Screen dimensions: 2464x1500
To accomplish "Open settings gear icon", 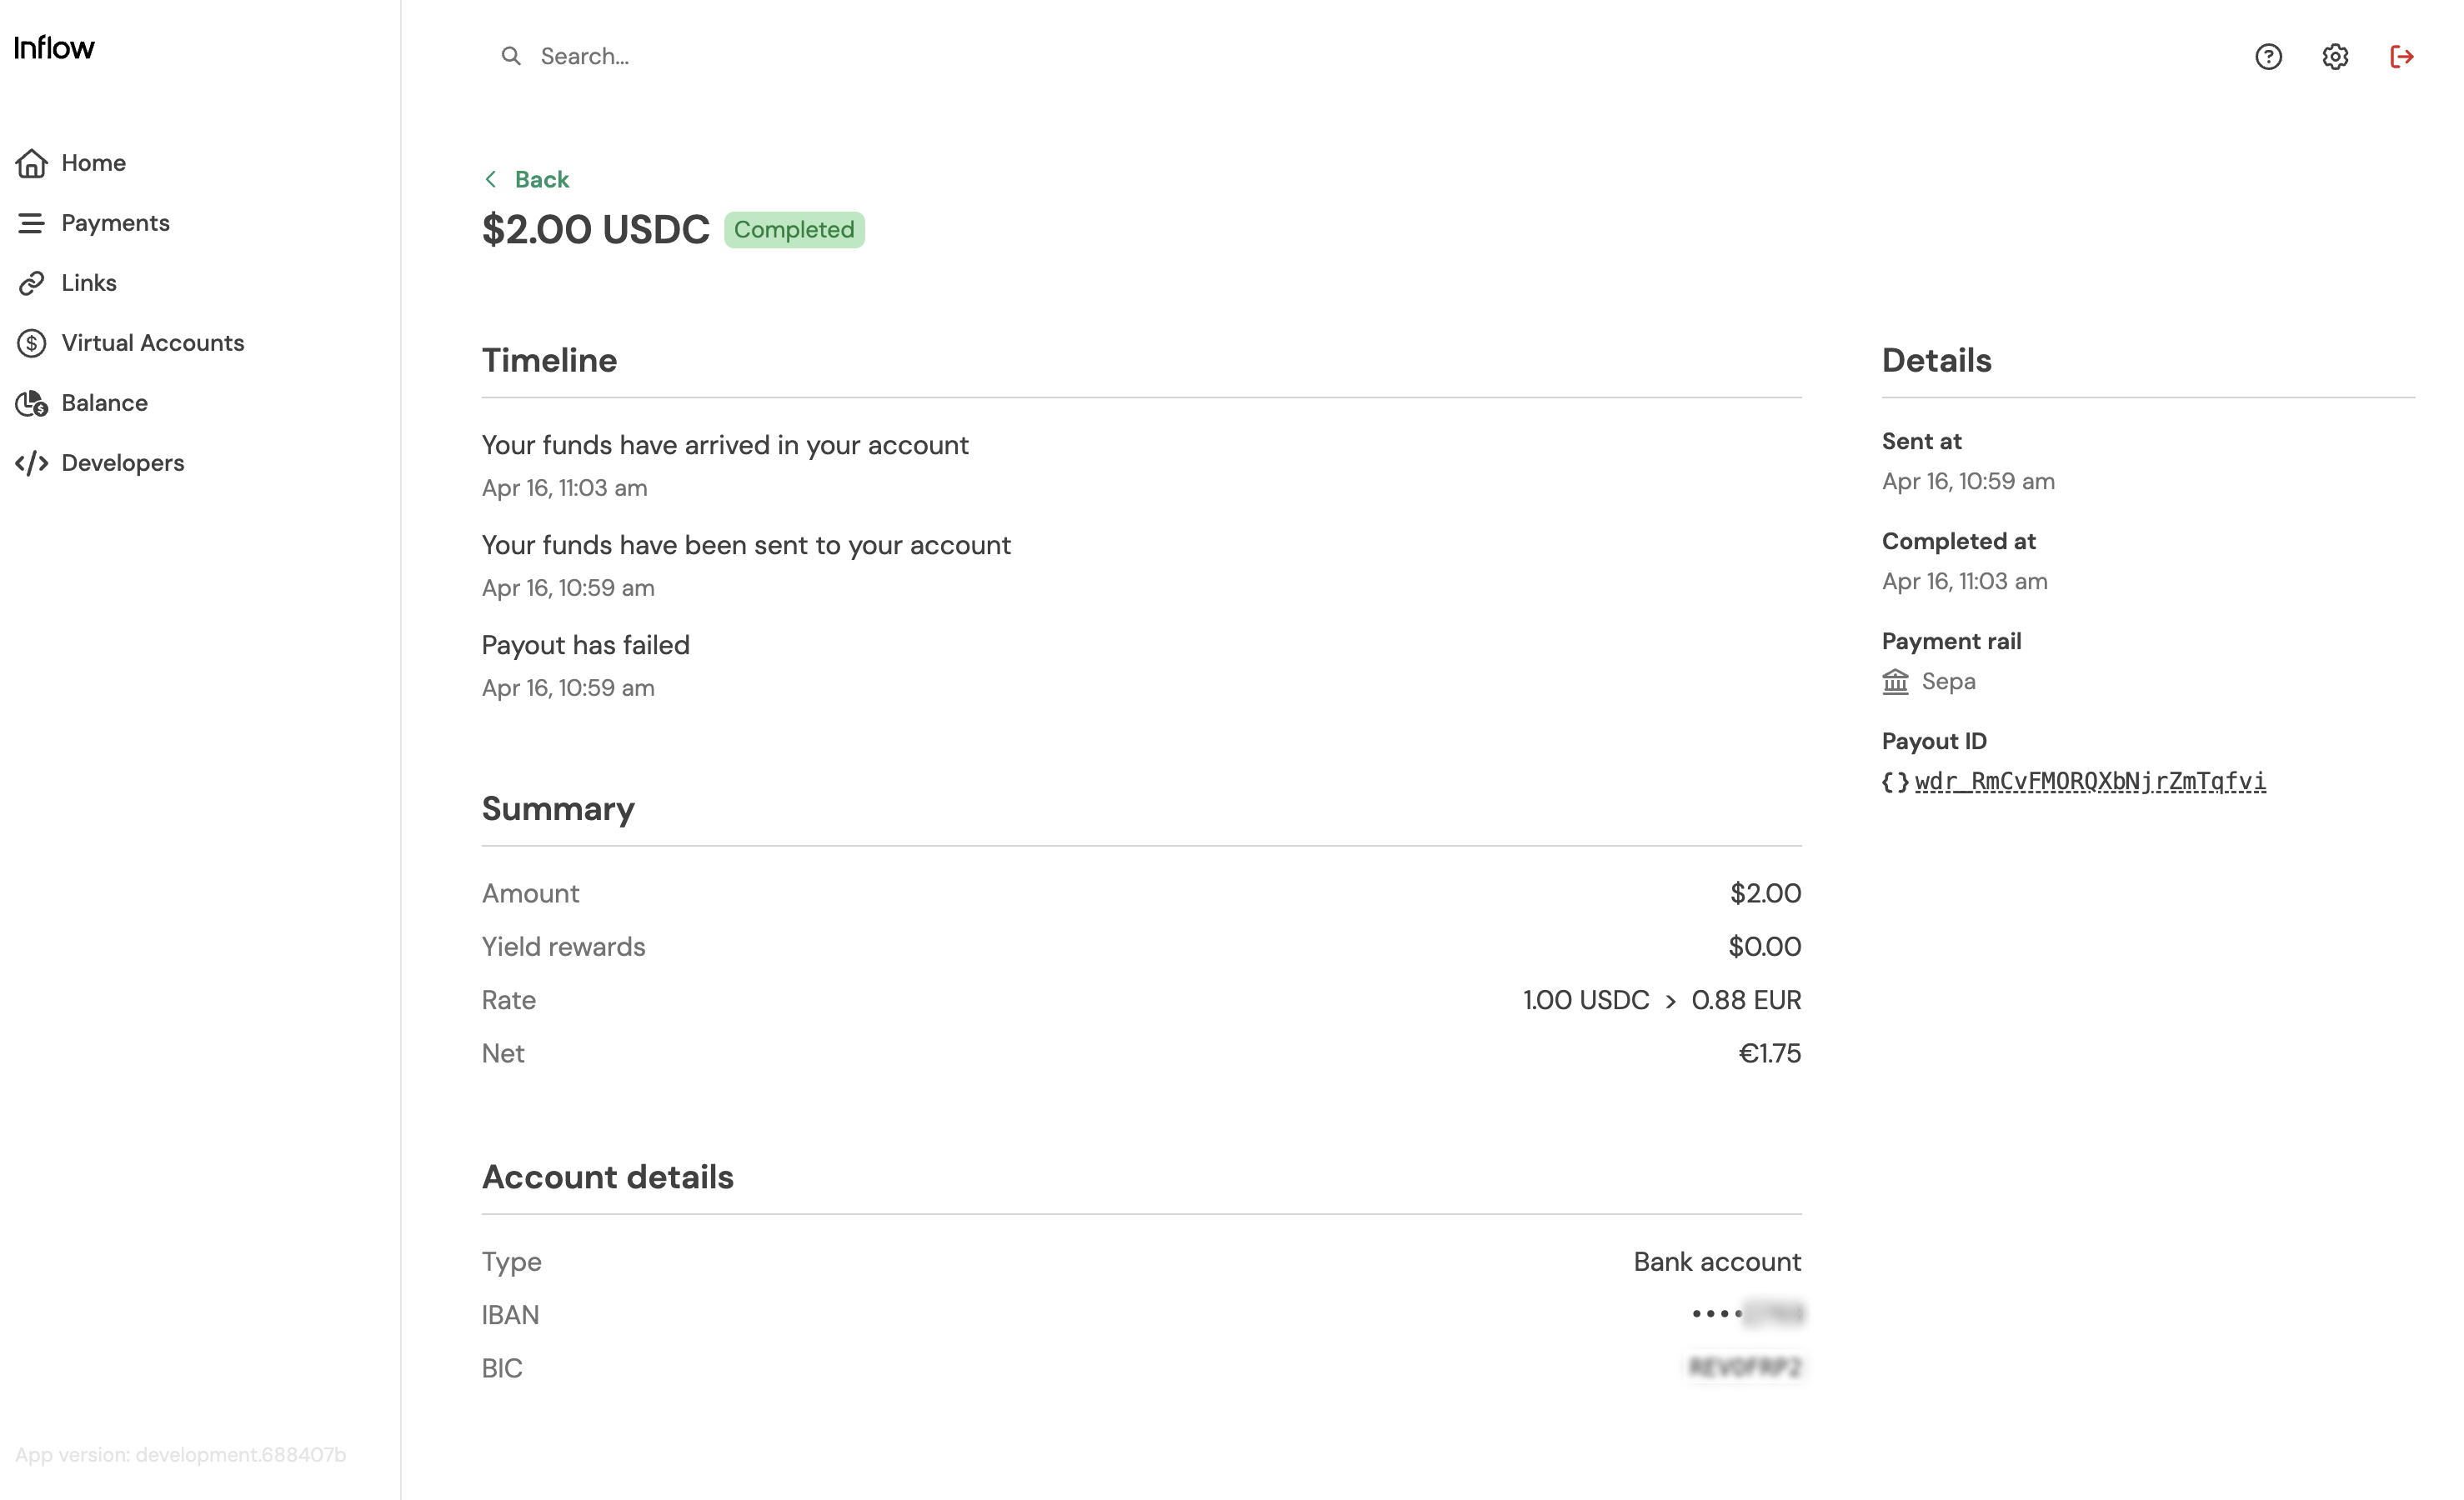I will click(x=2335, y=57).
